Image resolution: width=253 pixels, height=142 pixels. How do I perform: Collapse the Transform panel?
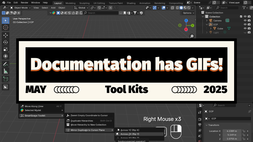[206, 125]
